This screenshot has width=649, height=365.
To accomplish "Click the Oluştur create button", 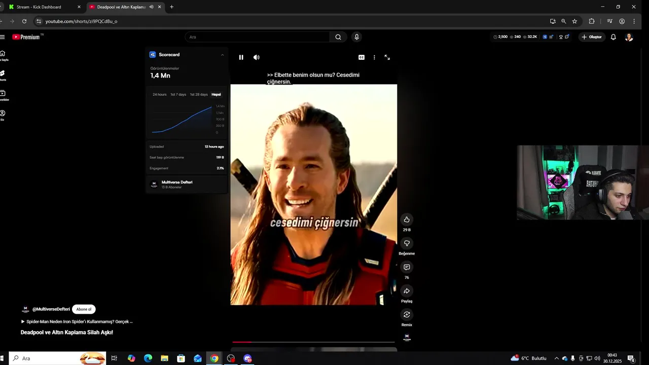I will click(x=592, y=37).
